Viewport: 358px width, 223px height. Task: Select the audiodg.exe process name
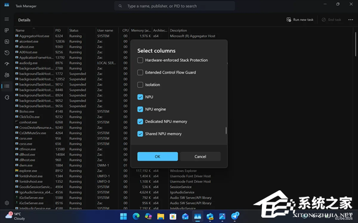pyautogui.click(x=28, y=63)
